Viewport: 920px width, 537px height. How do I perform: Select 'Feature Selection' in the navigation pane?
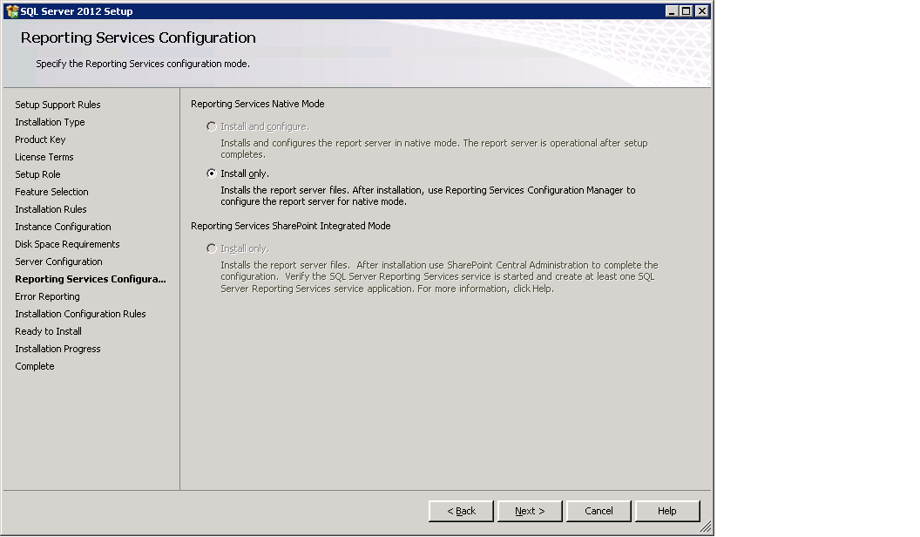[x=51, y=192]
